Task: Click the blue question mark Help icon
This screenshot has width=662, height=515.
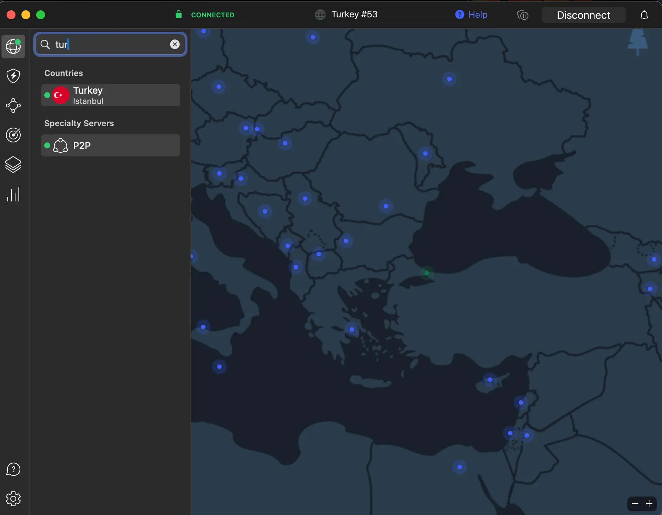Action: tap(459, 14)
